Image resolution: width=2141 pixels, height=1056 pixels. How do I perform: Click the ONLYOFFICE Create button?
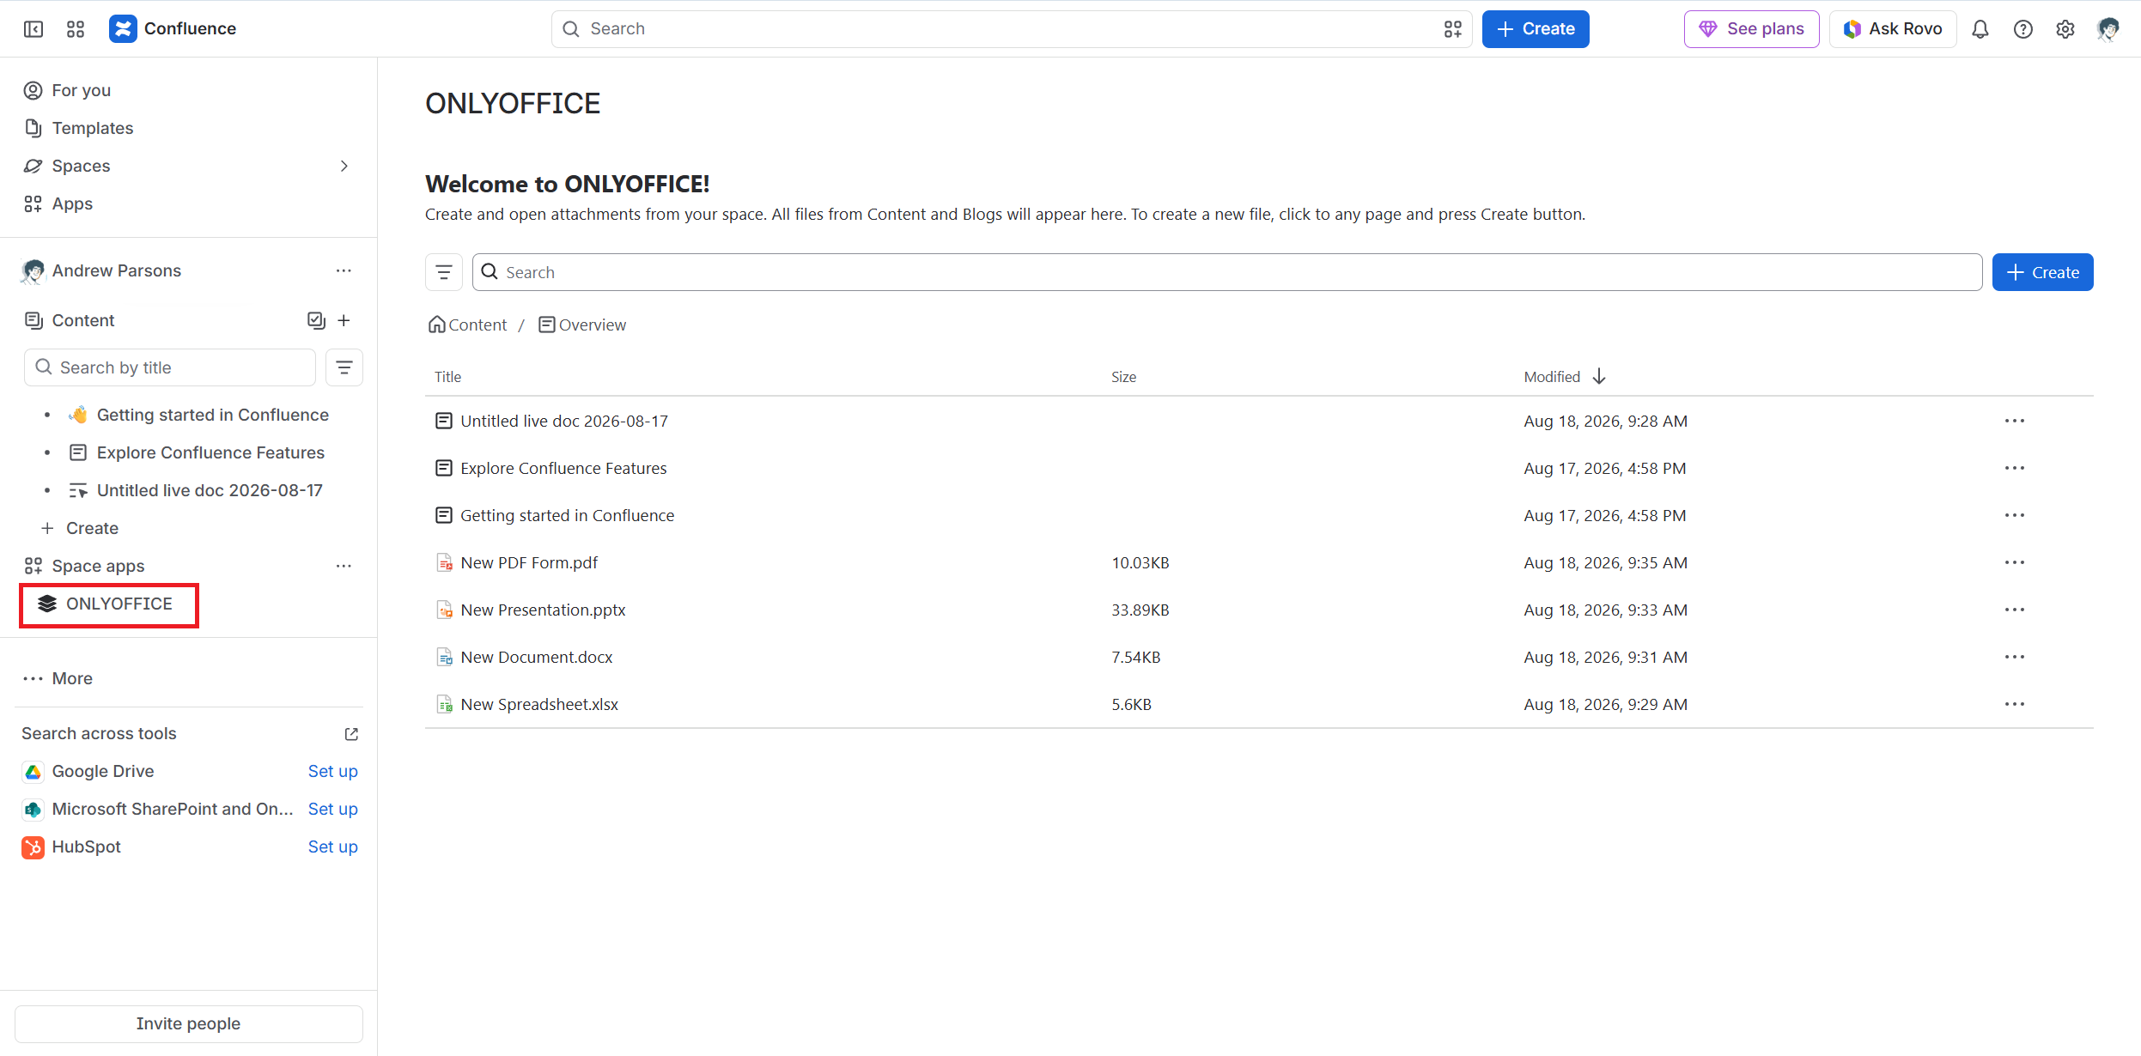(x=2042, y=272)
